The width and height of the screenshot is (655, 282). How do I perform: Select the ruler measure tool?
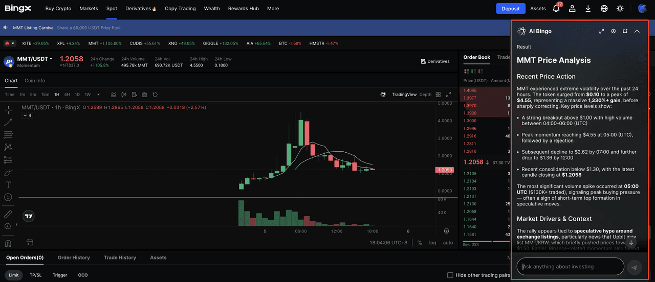tap(8, 214)
